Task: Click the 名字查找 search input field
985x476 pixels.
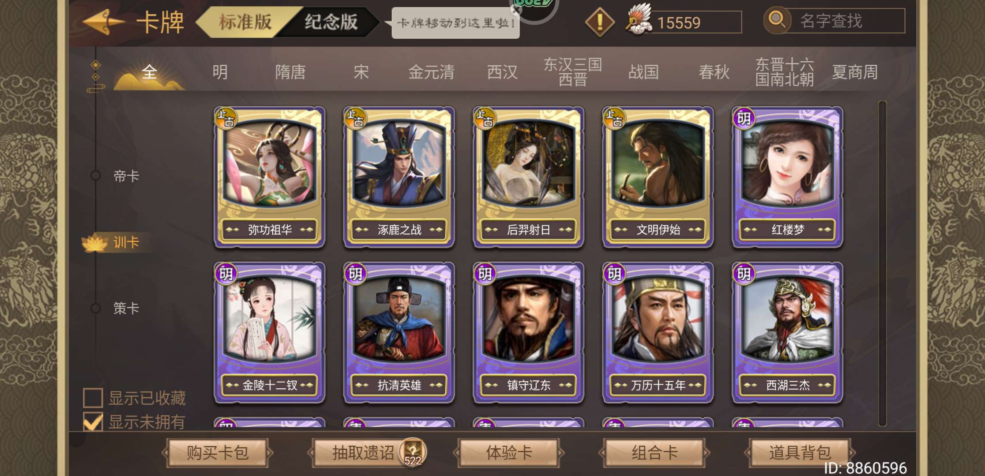Action: (x=848, y=21)
